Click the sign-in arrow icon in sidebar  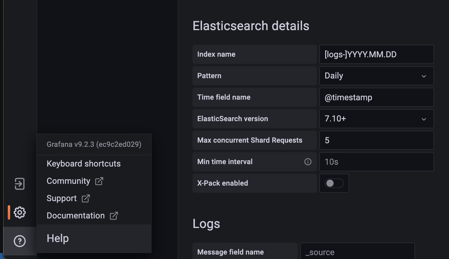[x=20, y=184]
